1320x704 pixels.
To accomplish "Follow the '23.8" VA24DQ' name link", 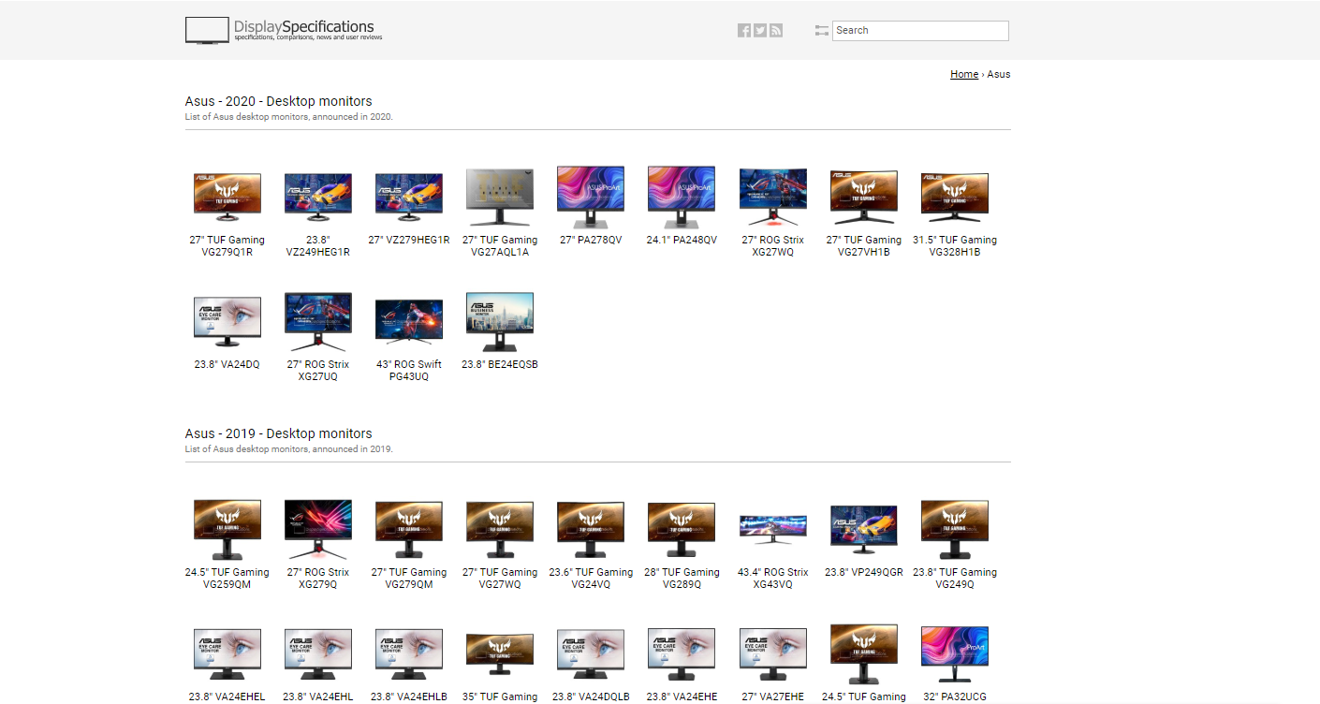I will tap(227, 364).
